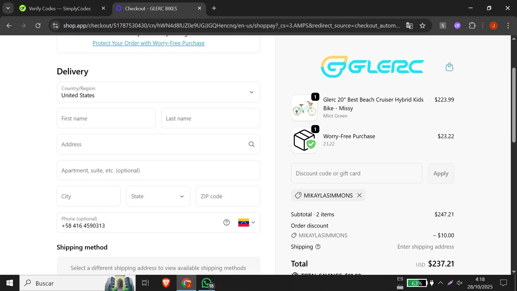Open Windows Task View

pos(145,283)
